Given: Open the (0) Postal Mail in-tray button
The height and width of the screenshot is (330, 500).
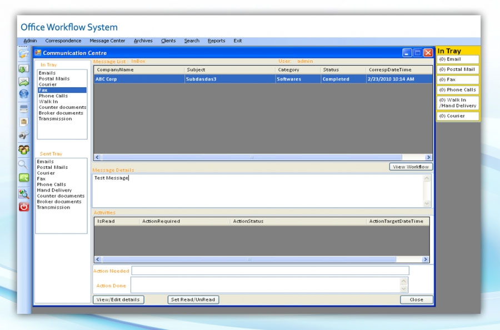Looking at the screenshot, I should (458, 69).
